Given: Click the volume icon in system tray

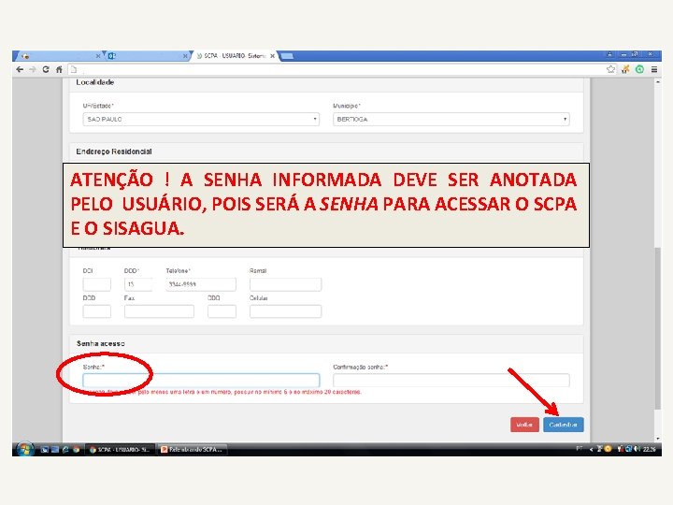Looking at the screenshot, I should coord(637,449).
